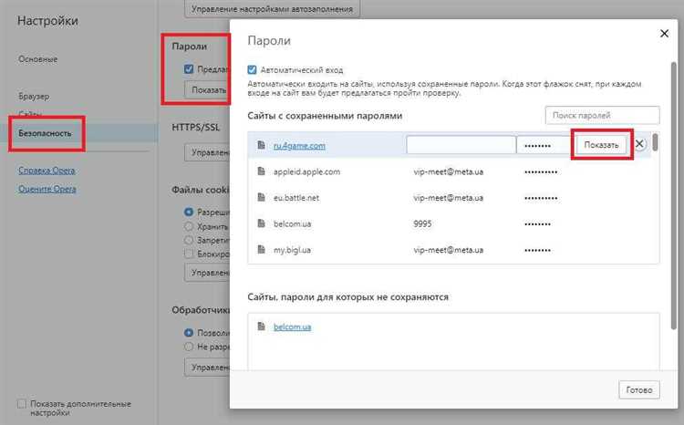684x425 pixels.
Task: Click the icon next to belcom.ua in never-saved list
Action: 261,327
